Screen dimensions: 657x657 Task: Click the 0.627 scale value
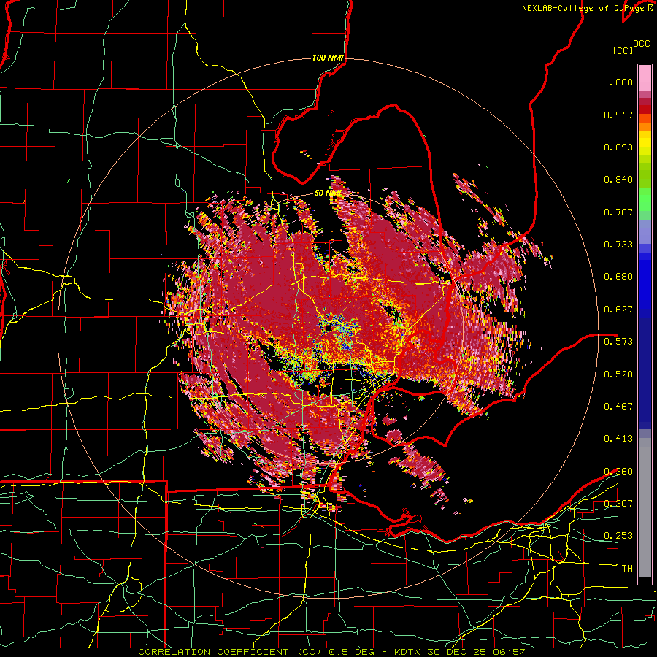618,310
